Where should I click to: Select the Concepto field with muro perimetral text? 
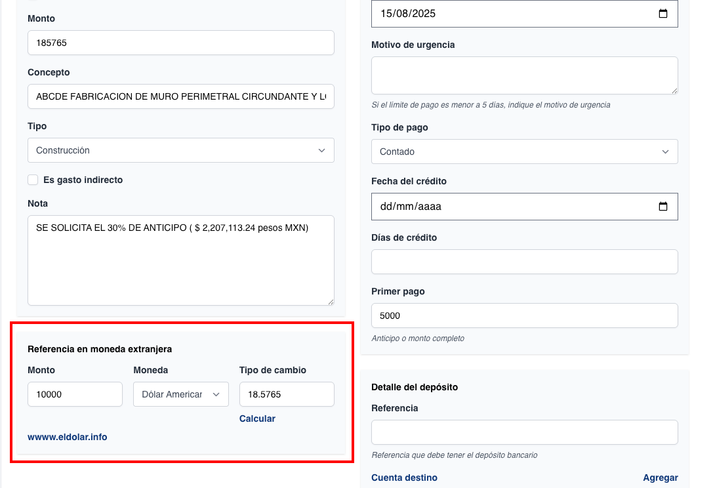pos(181,96)
